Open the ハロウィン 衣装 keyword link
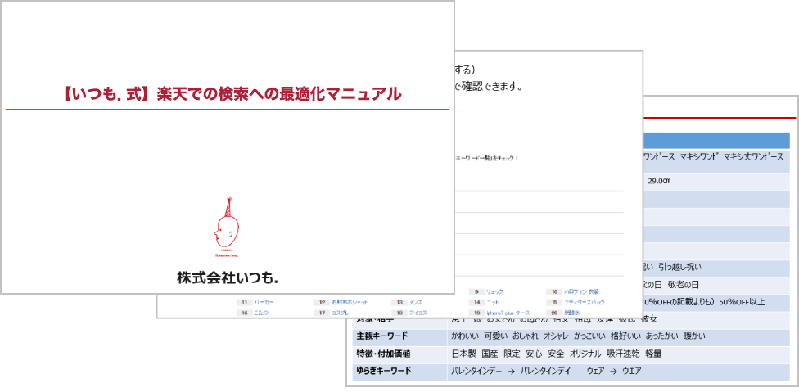 pos(581,291)
